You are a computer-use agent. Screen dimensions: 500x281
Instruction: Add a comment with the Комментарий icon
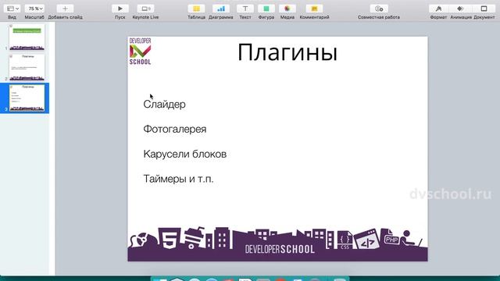(314, 9)
